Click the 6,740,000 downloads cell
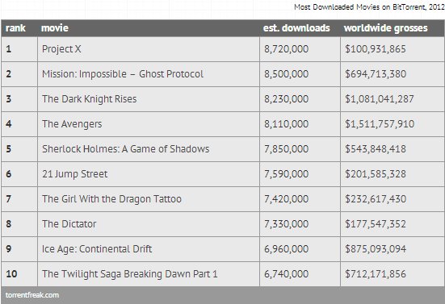 pos(300,274)
